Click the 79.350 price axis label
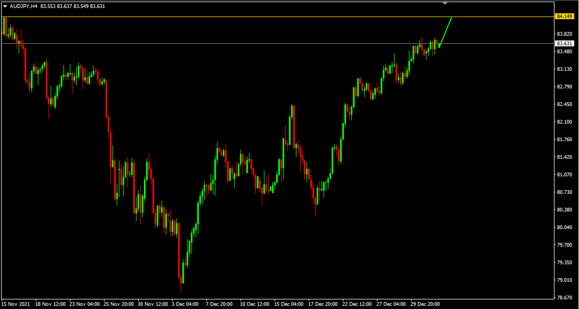This screenshot has height=309, width=579. click(564, 263)
